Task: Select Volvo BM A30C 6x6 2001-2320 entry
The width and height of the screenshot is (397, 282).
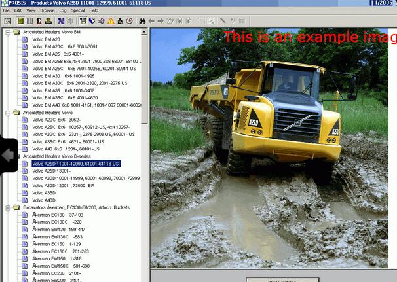Action: (x=80, y=83)
